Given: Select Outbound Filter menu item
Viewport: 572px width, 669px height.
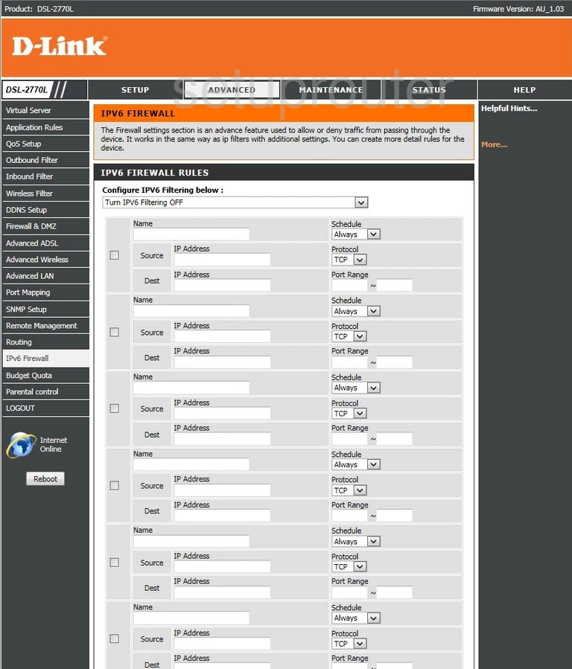Looking at the screenshot, I should pos(45,160).
